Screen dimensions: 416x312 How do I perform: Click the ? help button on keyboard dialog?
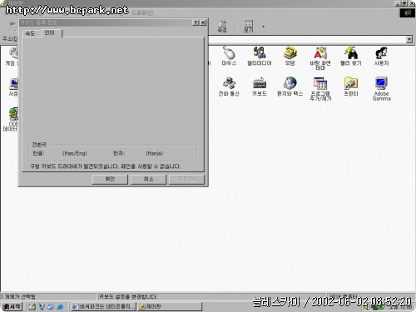[x=196, y=22]
